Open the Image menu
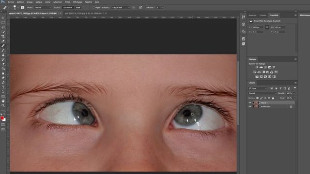Viewport: 310px width, 174px height. coord(30,2)
